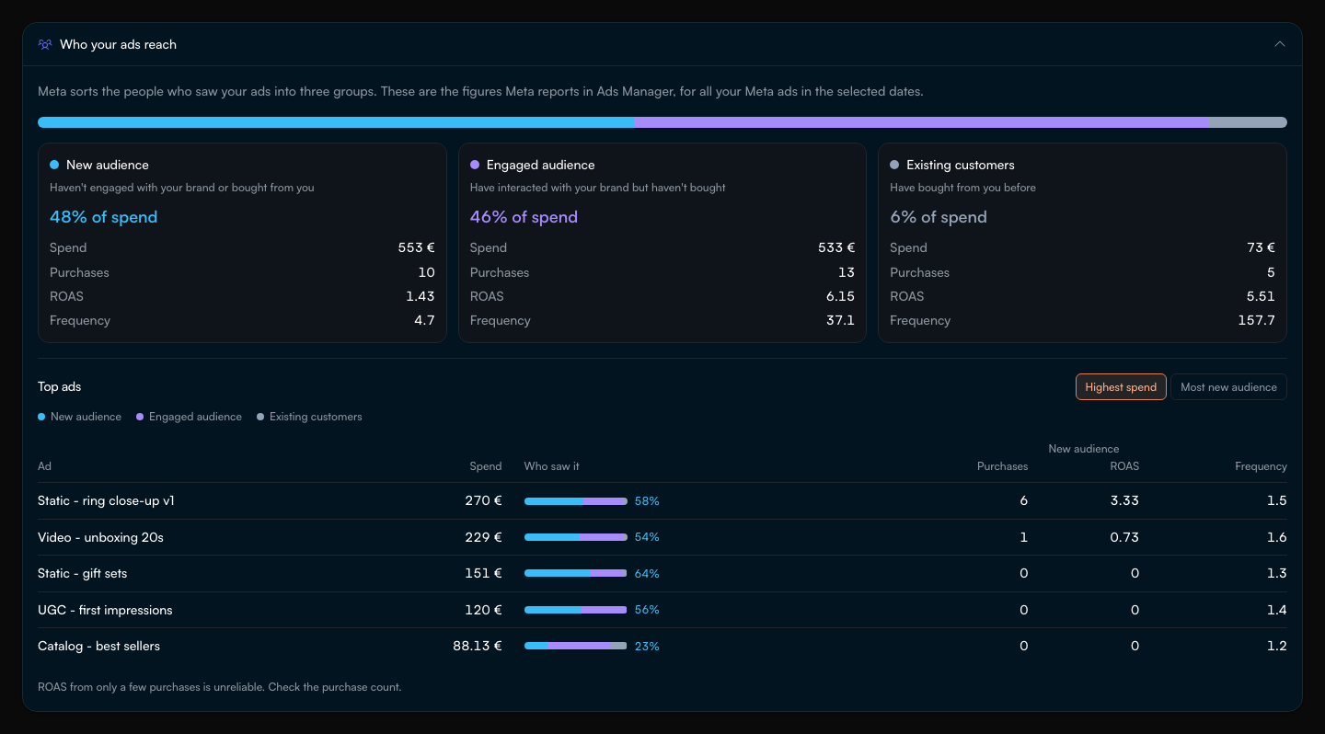Click the audience bar for Static - gift sets
The width and height of the screenshot is (1325, 734).
[576, 573]
